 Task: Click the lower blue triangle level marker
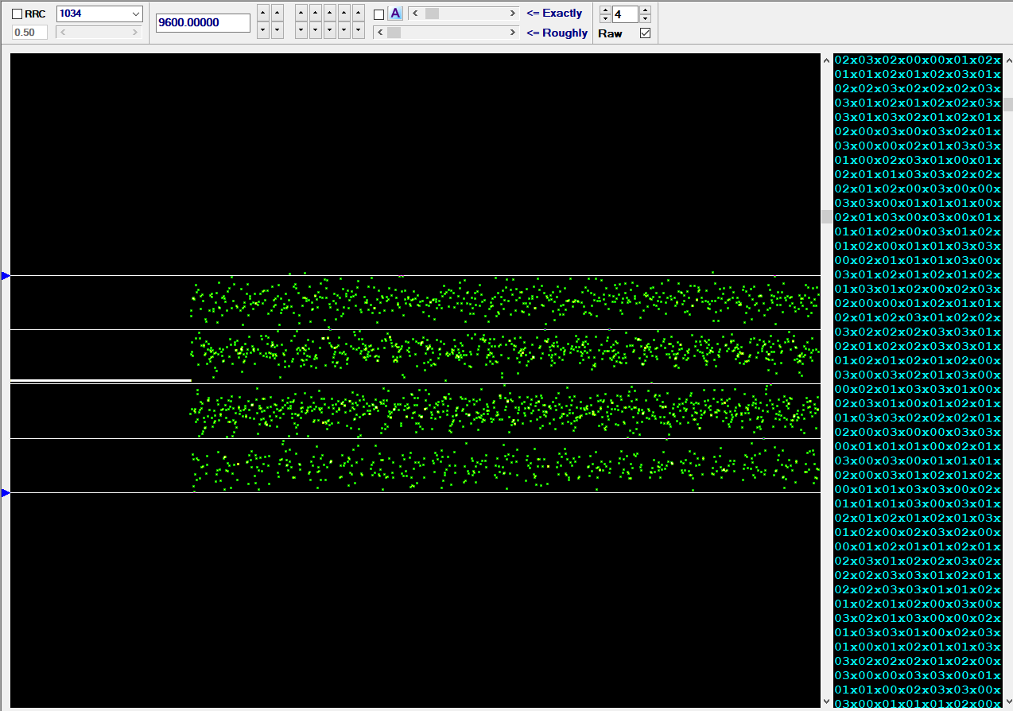pyautogui.click(x=6, y=493)
